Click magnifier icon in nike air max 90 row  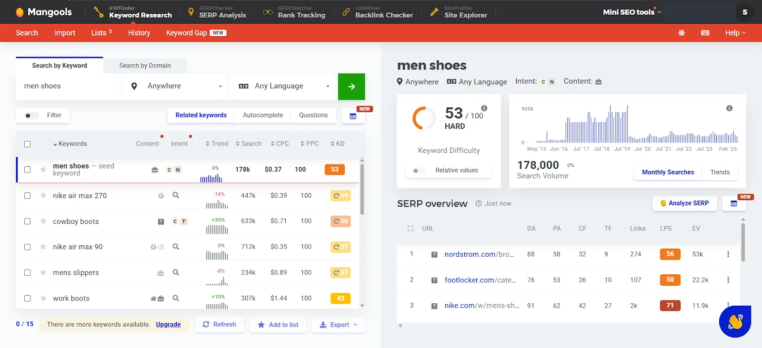point(176,247)
